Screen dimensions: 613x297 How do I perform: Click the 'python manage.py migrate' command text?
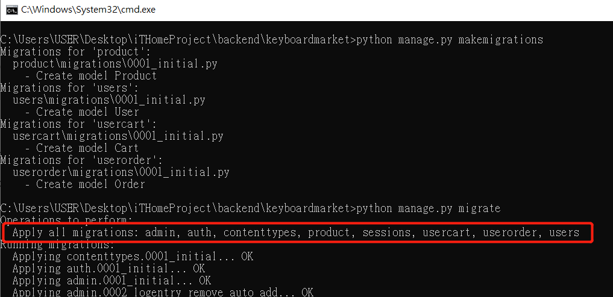coord(429,208)
